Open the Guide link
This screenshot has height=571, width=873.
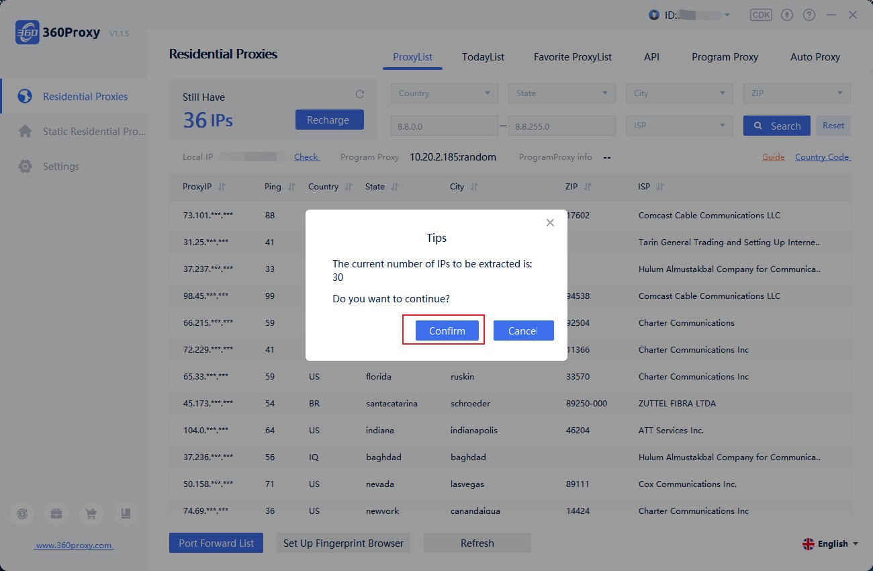(x=774, y=157)
